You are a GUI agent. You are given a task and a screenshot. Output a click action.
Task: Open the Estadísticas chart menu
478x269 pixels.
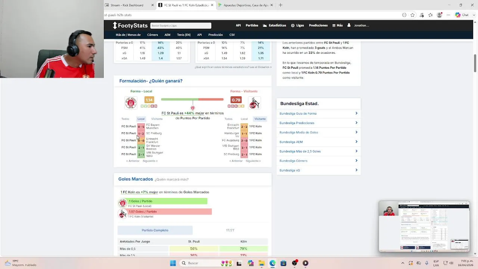pyautogui.click(x=274, y=25)
